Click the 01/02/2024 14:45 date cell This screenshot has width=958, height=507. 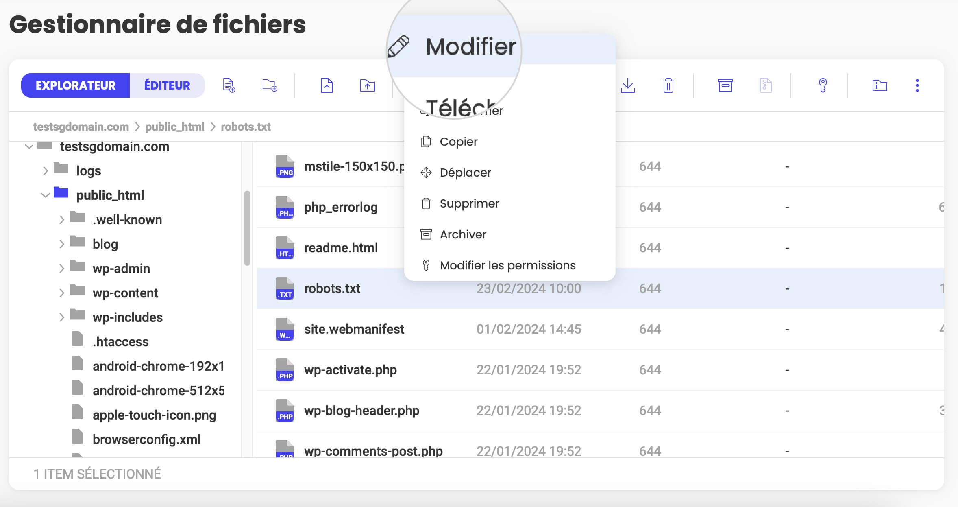point(529,329)
